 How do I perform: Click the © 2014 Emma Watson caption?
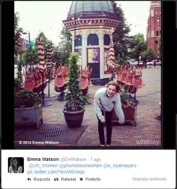pyautogui.click(x=39, y=142)
